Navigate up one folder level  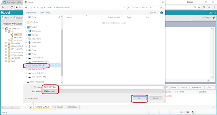pyautogui.click(x=38, y=7)
